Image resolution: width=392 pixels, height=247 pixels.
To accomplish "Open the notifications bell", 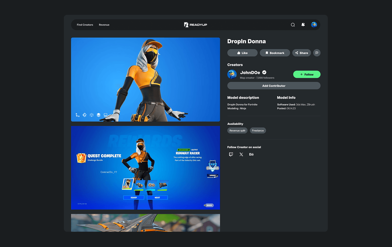I will pos(303,25).
